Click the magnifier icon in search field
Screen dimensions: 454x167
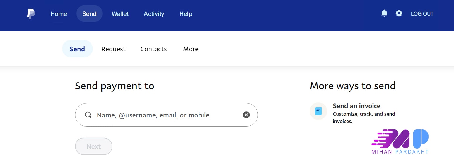[x=88, y=115]
